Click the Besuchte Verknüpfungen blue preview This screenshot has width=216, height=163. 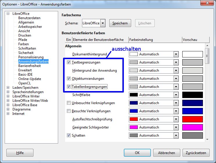click(x=192, y=111)
